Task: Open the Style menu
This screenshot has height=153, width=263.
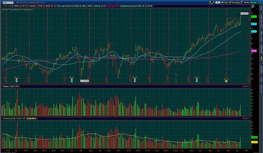Action: tap(225, 2)
